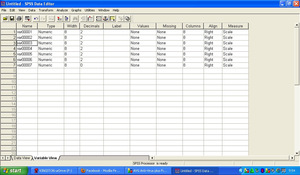Click the green triangle tray icon

click(252, 171)
